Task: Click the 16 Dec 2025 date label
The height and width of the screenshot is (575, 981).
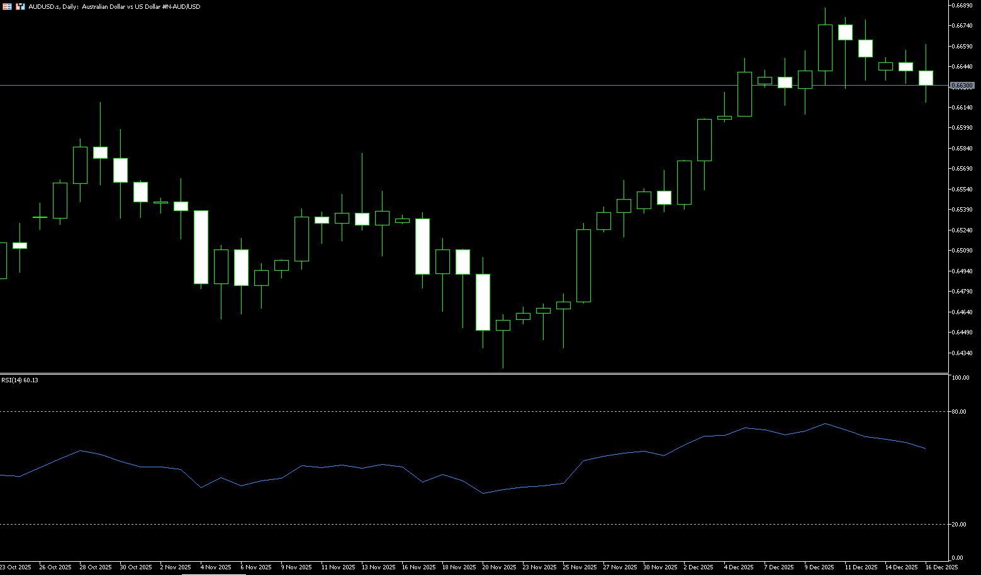Action: [x=941, y=567]
